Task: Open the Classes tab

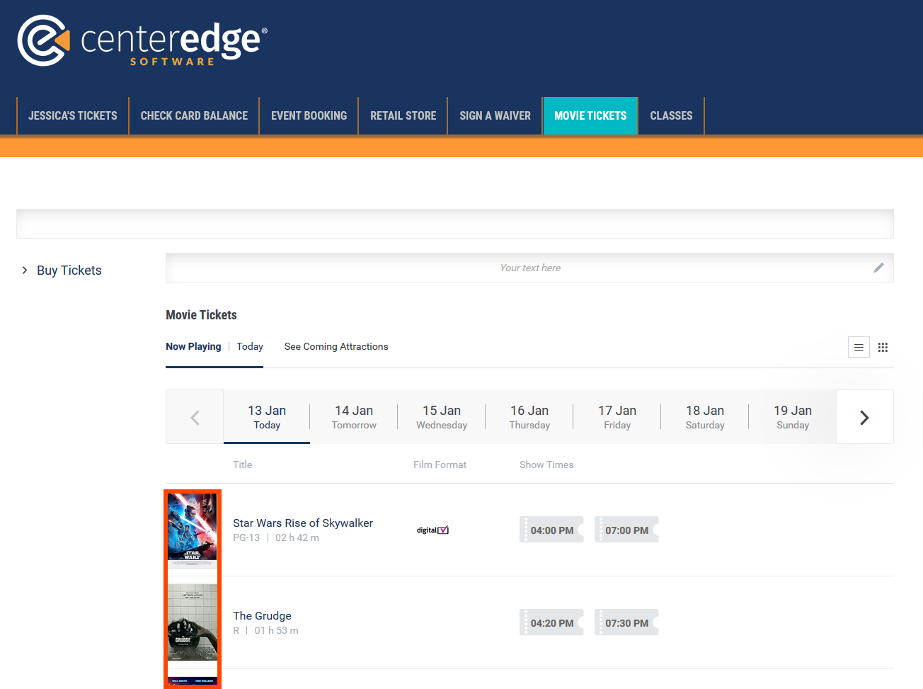Action: 671,115
